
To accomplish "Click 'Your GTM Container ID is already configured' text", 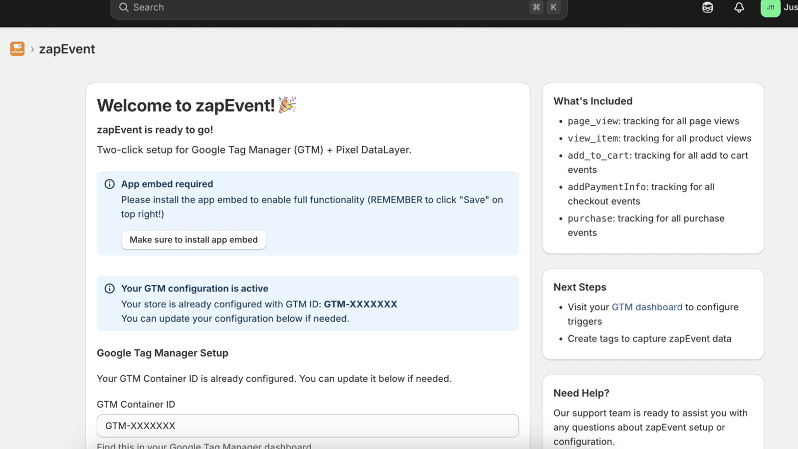I will coord(274,379).
